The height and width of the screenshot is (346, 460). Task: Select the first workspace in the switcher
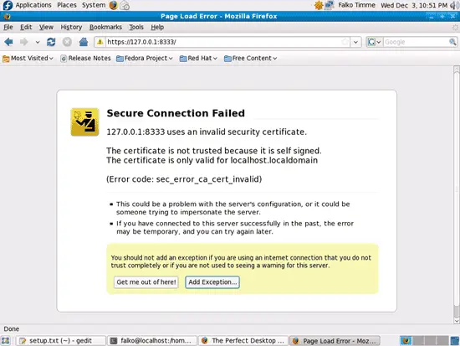pos(406,341)
